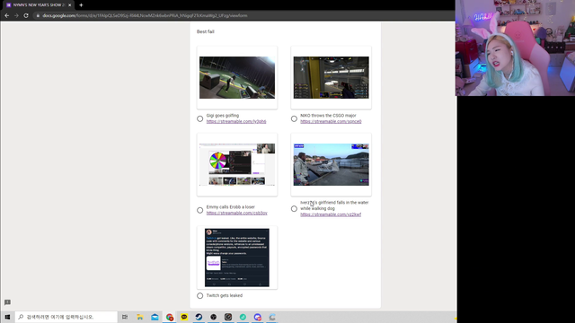Click the address bar URL

[x=145, y=16]
